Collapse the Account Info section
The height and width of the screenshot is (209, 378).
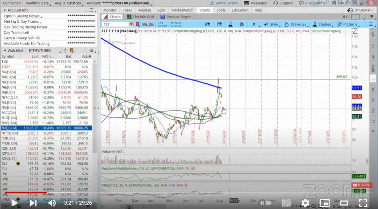tap(5, 10)
